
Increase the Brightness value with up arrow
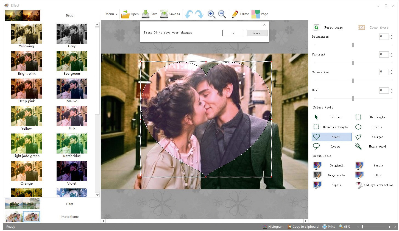point(391,35)
